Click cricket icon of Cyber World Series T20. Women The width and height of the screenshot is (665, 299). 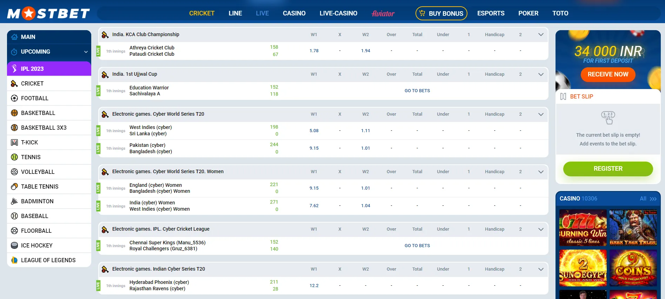[x=105, y=172]
